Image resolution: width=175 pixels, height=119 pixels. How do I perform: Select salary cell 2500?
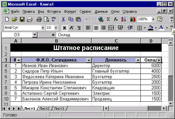pos(151,77)
